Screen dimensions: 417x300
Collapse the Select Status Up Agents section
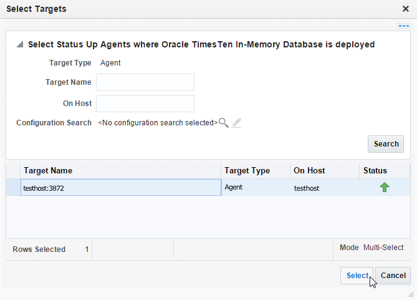pyautogui.click(x=20, y=45)
